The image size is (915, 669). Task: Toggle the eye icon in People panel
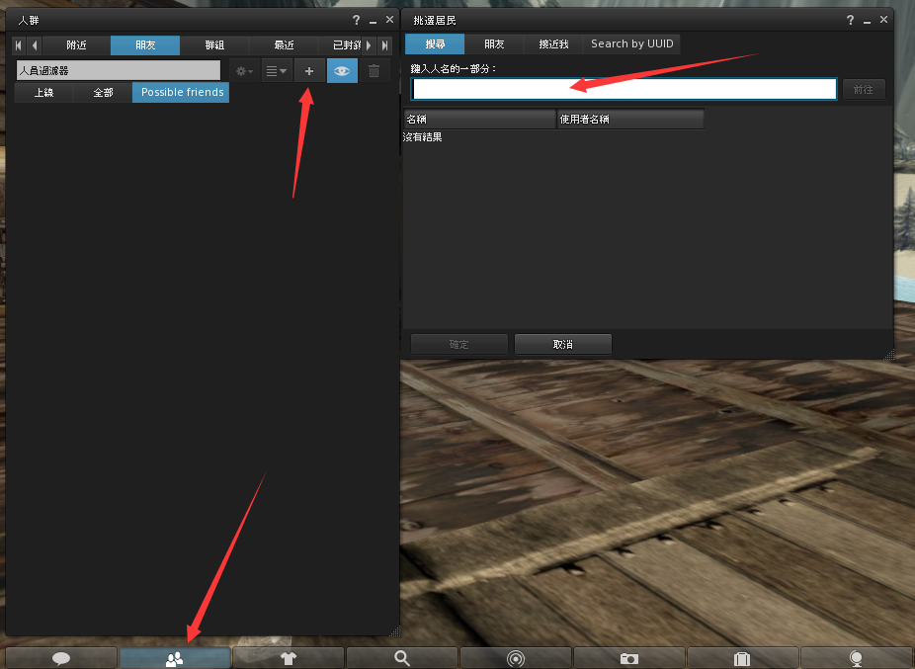pyautogui.click(x=342, y=71)
